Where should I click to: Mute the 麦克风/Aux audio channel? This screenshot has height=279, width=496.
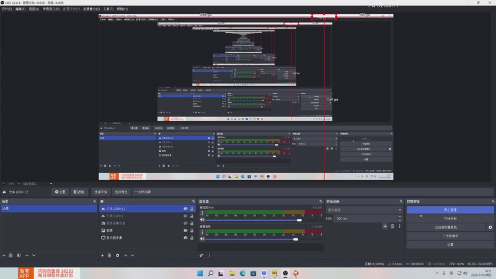point(203,220)
